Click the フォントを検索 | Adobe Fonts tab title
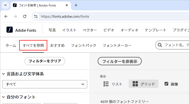 coord(37,5)
